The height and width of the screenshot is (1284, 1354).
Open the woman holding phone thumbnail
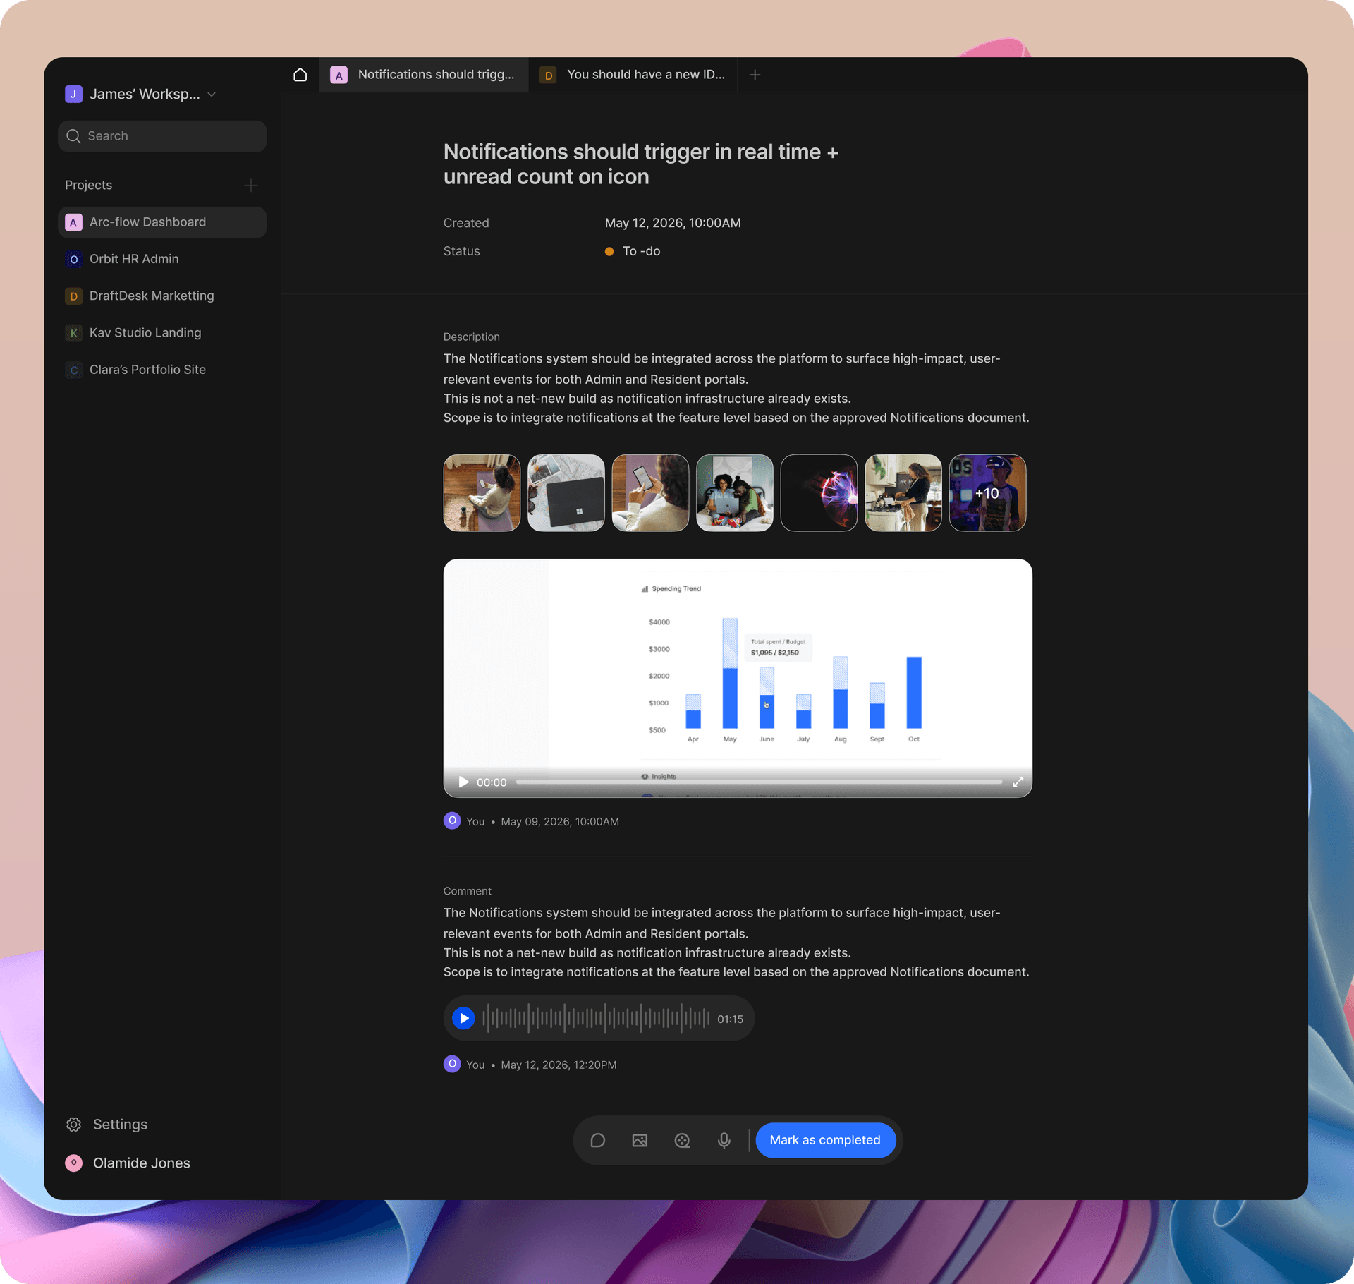tap(650, 493)
